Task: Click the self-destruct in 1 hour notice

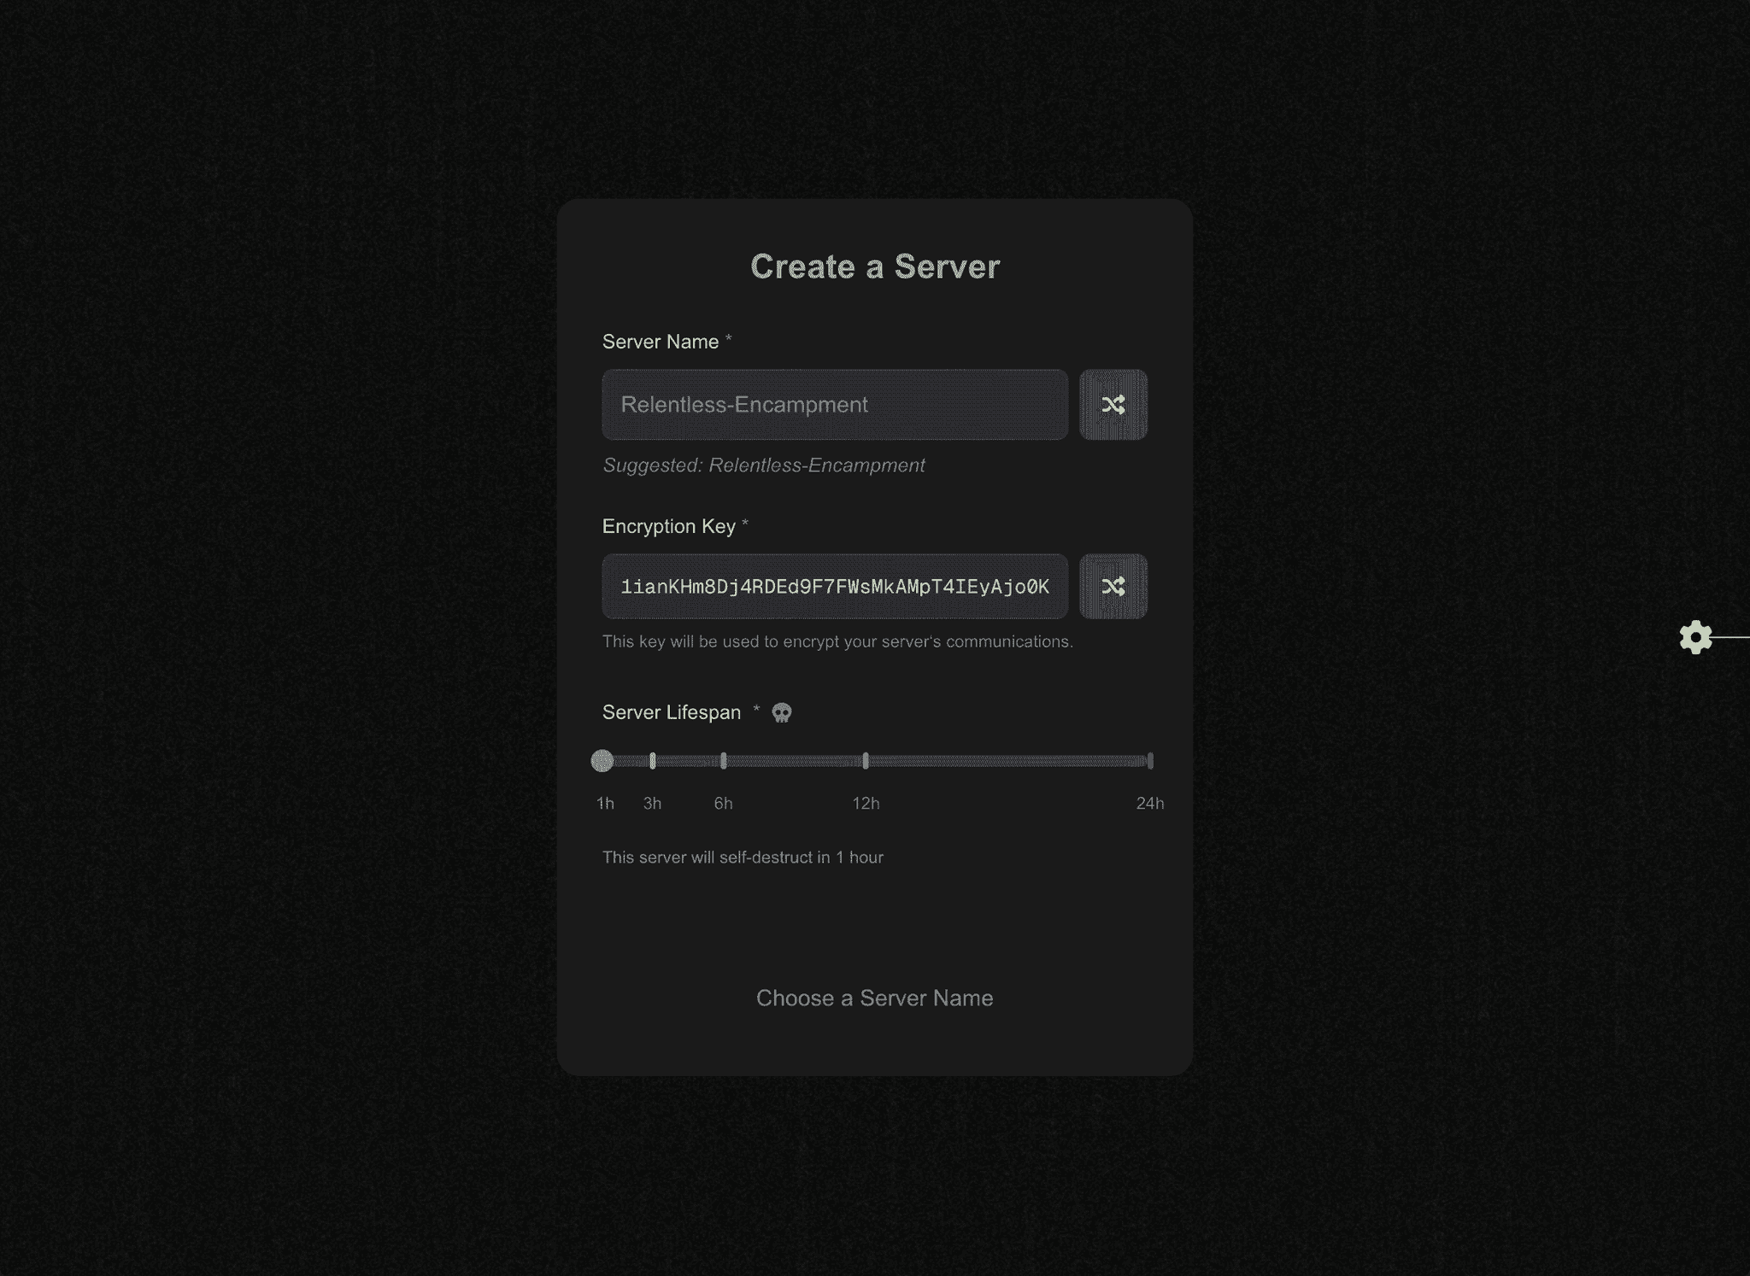Action: coord(743,857)
